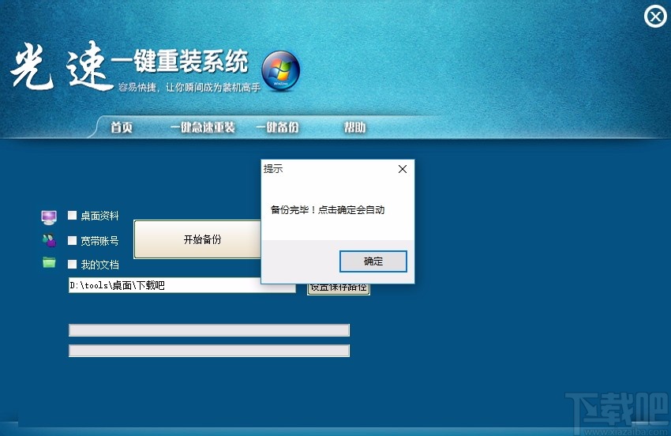Viewport: 671px width, 436px height.
Task: Click the user account icon beside 宽带账号
Action: 49,240
